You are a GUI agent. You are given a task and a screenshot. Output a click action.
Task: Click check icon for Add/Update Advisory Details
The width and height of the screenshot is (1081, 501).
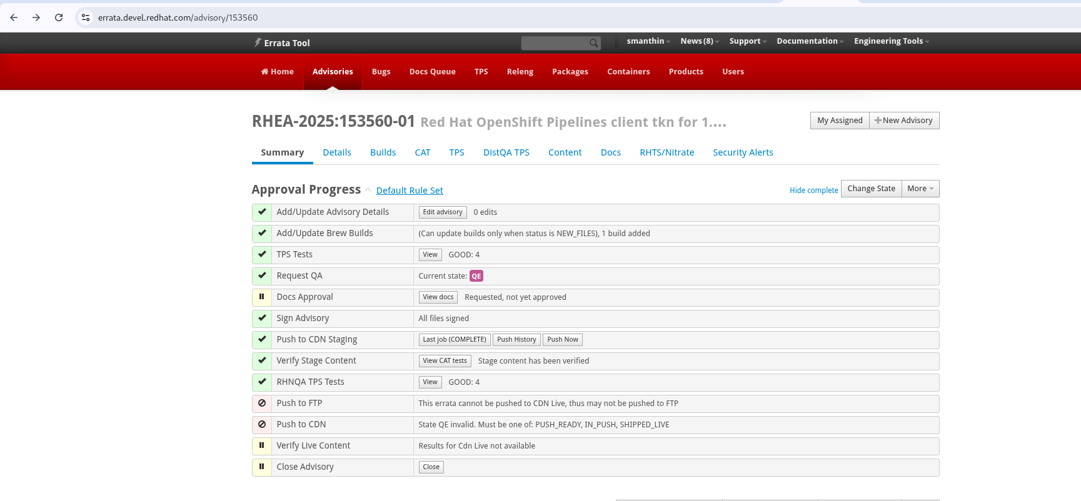coord(262,212)
